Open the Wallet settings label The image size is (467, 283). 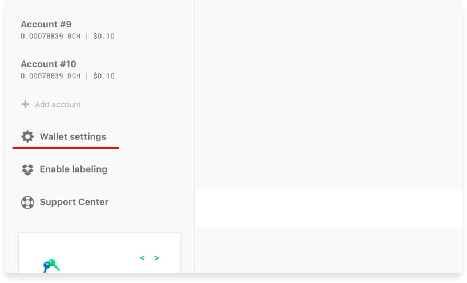(x=73, y=136)
